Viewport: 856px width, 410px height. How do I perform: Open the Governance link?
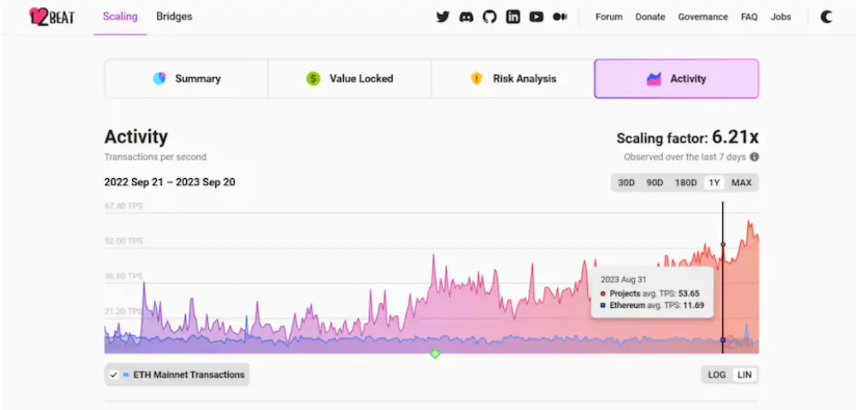click(703, 17)
